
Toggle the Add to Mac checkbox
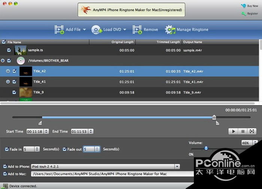point(5,174)
